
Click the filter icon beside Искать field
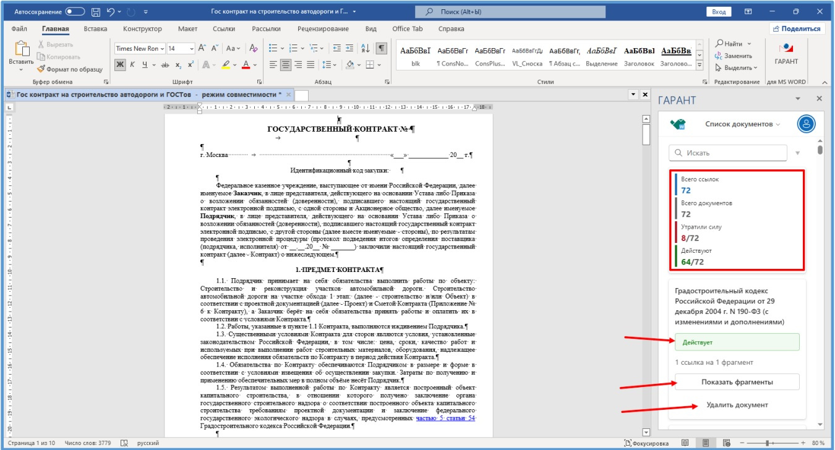coord(797,153)
